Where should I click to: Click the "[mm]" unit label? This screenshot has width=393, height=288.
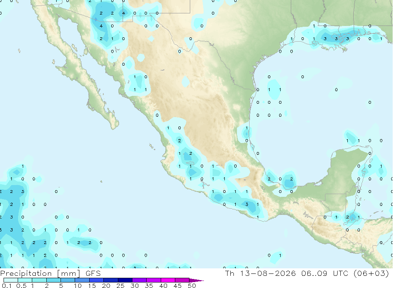pyautogui.click(x=68, y=273)
